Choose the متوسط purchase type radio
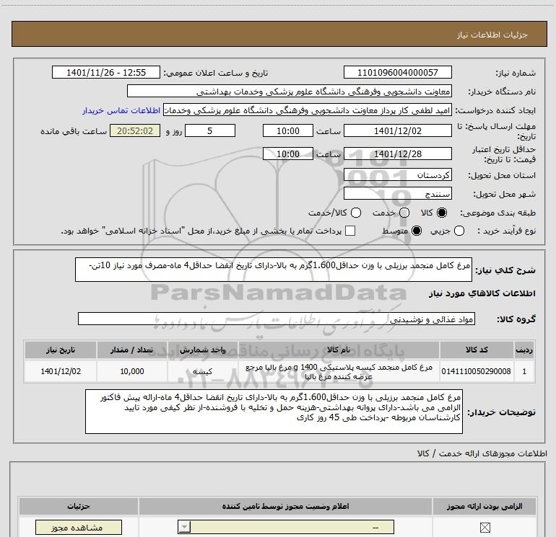 click(417, 231)
